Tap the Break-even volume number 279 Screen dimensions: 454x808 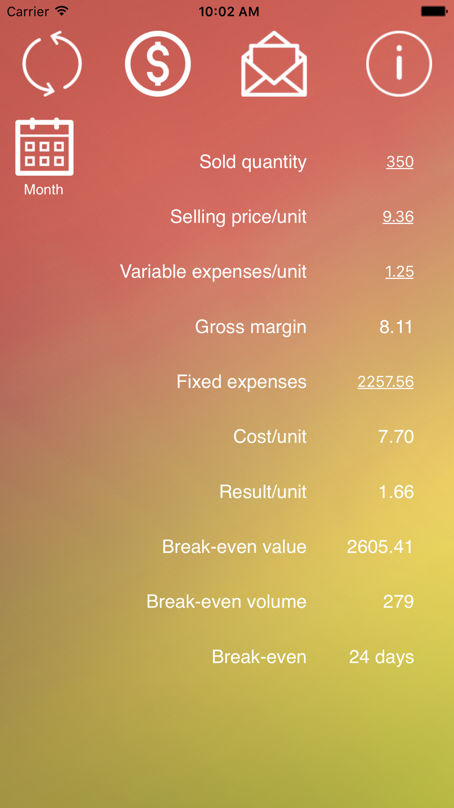399,602
